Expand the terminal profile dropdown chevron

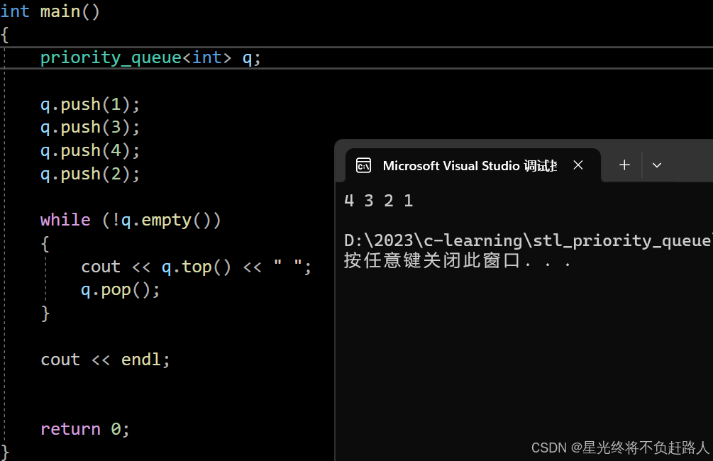coord(657,165)
